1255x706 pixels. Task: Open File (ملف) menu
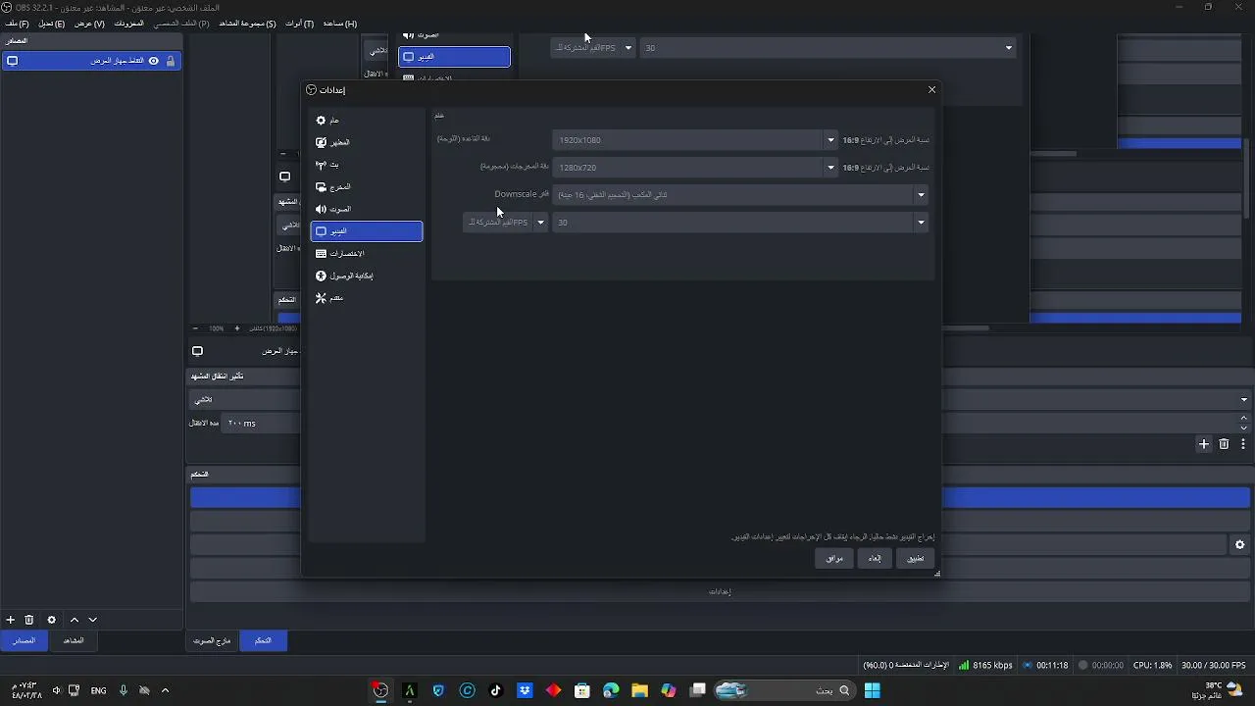click(18, 24)
